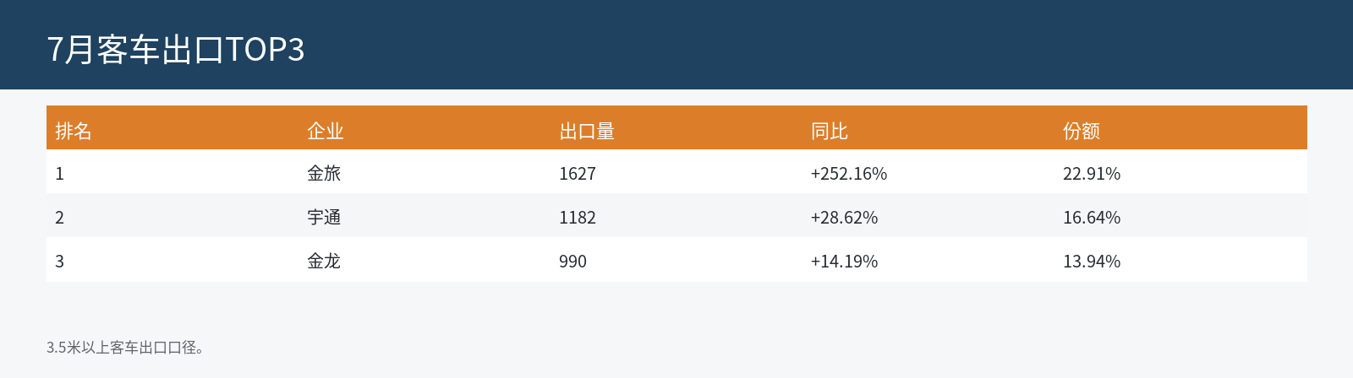Click export volume 1627
The height and width of the screenshot is (378, 1353).
pyautogui.click(x=578, y=174)
